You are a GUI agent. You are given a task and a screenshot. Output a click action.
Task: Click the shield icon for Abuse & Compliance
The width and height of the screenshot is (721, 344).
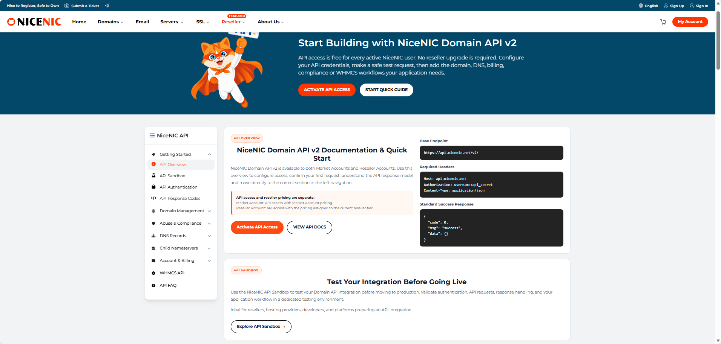[x=153, y=223]
